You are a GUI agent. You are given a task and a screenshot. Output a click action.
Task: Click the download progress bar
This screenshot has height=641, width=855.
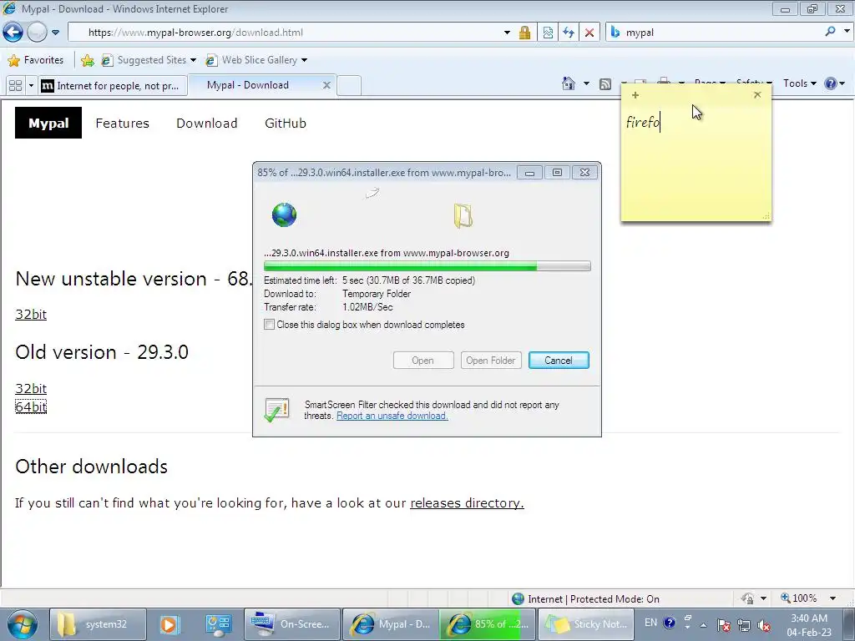[x=427, y=266]
